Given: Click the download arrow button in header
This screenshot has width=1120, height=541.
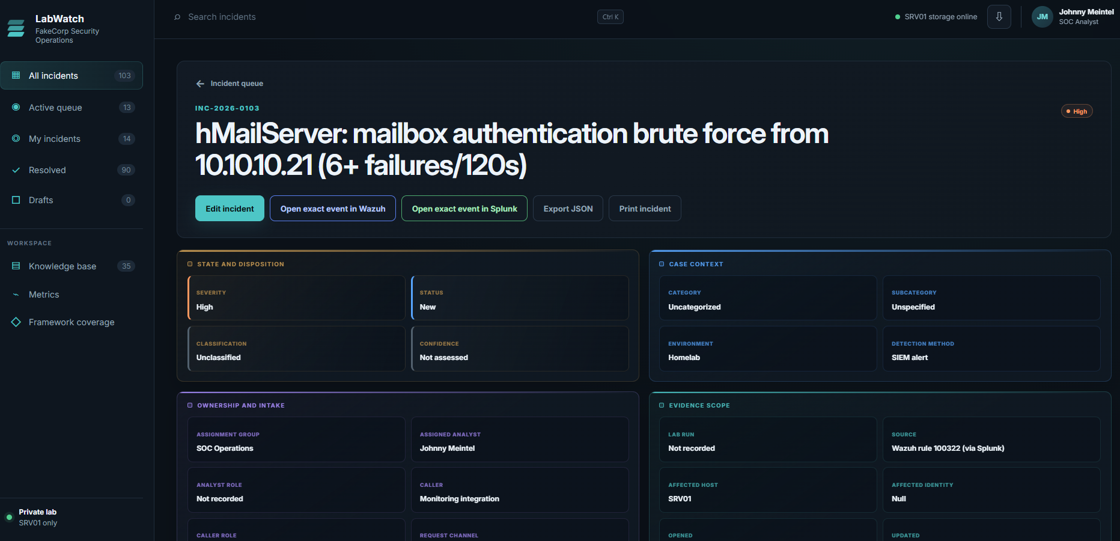Looking at the screenshot, I should point(999,17).
